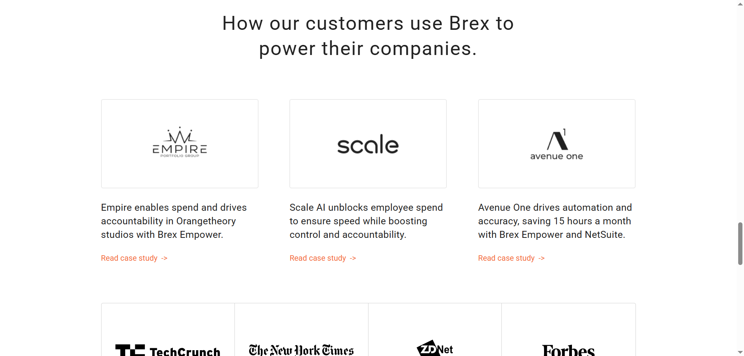744x356 pixels.
Task: Click the Scale logo card
Action: coord(368,144)
